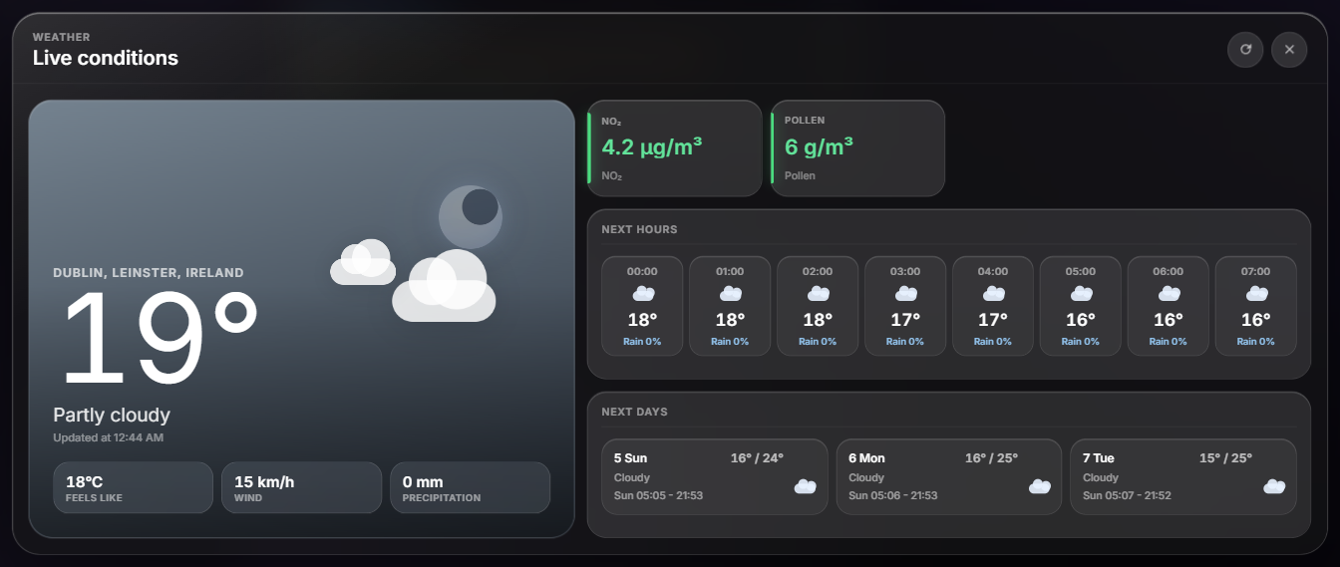Select the 18°C Feels Like tile
Image resolution: width=1340 pixels, height=567 pixels.
pyautogui.click(x=133, y=487)
